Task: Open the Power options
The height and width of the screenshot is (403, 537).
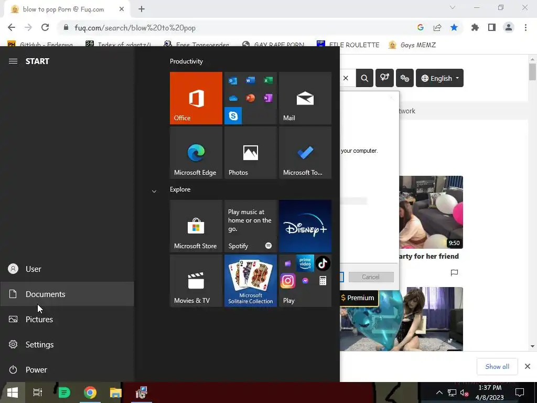Action: (x=67, y=370)
